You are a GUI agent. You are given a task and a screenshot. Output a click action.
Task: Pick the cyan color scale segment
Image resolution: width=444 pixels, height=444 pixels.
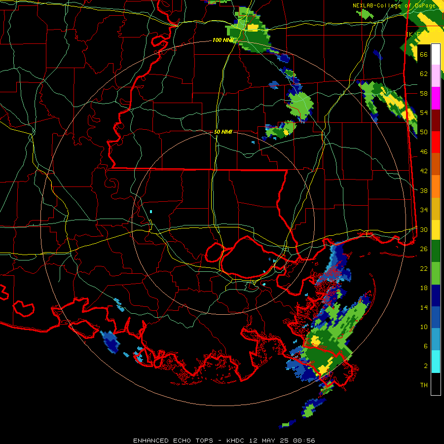pos(436,362)
